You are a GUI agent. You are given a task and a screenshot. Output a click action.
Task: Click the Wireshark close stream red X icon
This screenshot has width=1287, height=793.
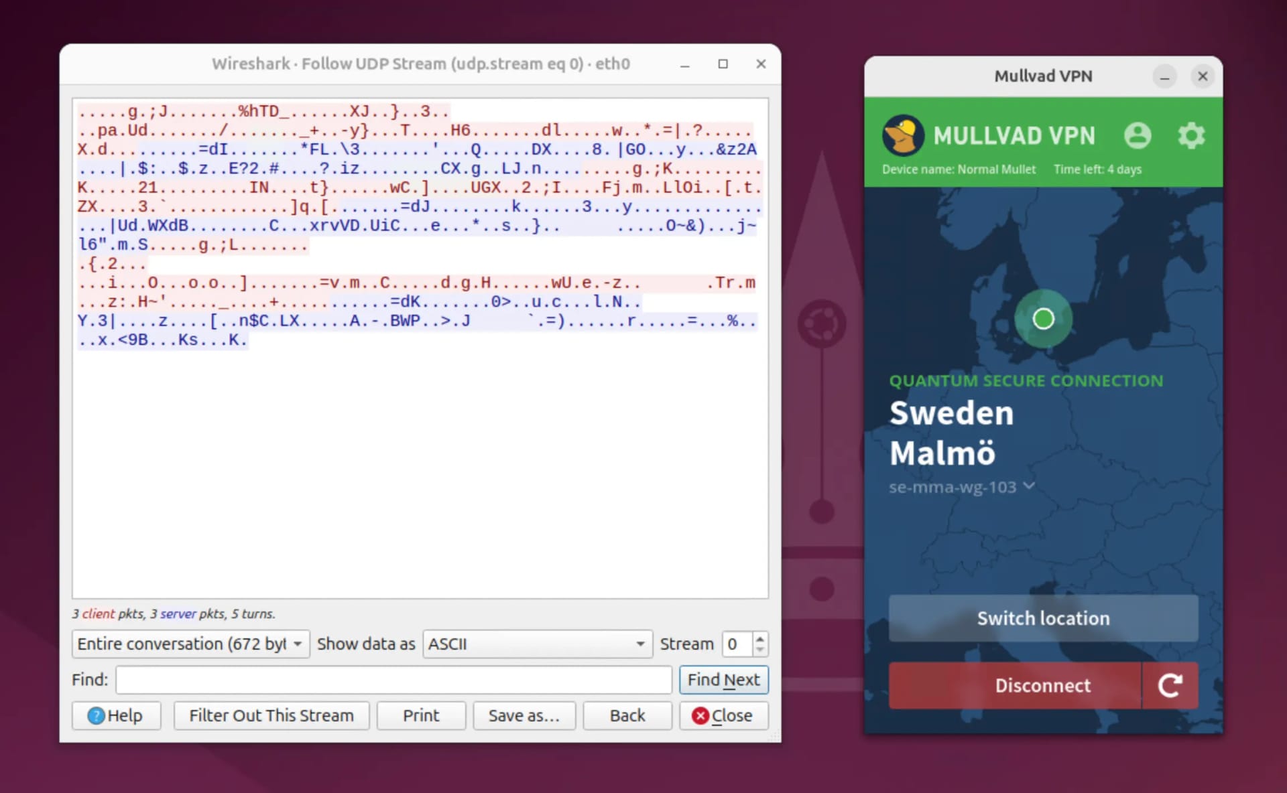tap(701, 716)
